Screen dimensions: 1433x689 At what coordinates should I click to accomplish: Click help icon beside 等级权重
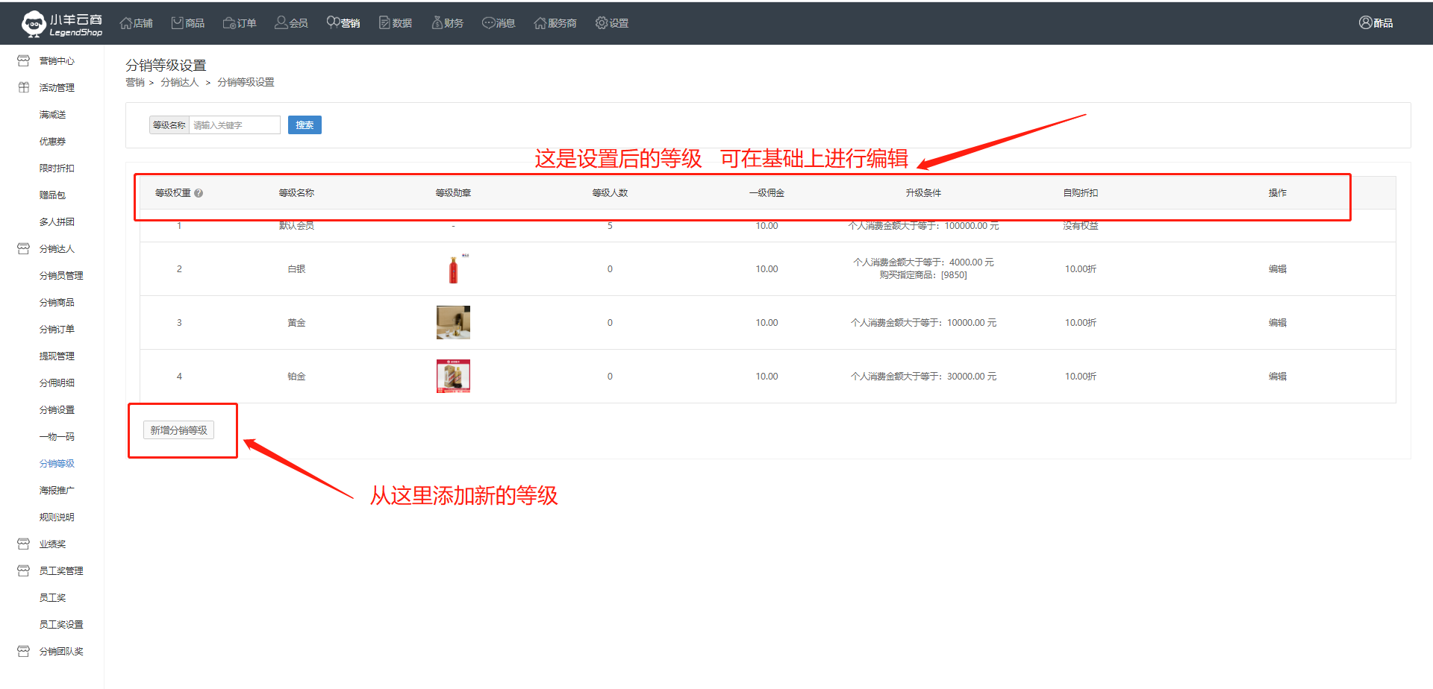[x=199, y=193]
